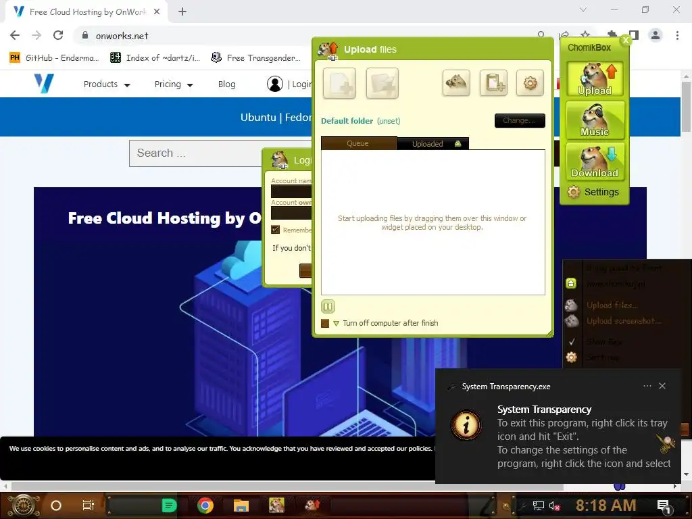Toggle Turn off computer after finish checkbox
This screenshot has width=692, height=519.
tap(325, 324)
